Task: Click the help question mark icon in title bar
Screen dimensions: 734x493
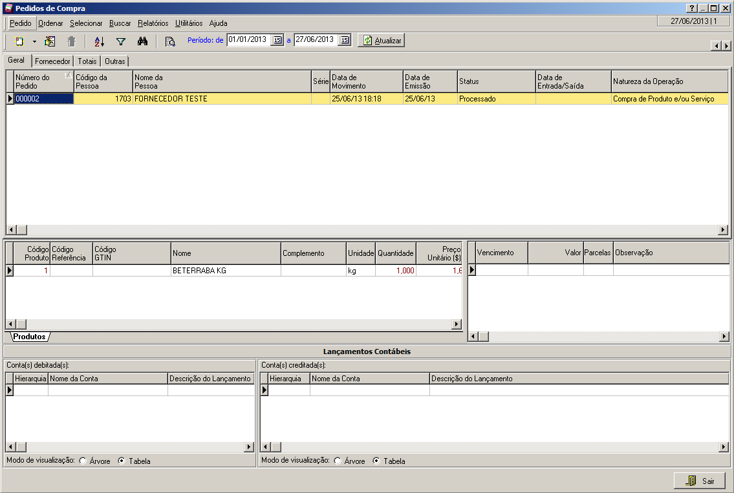Action: click(x=691, y=8)
